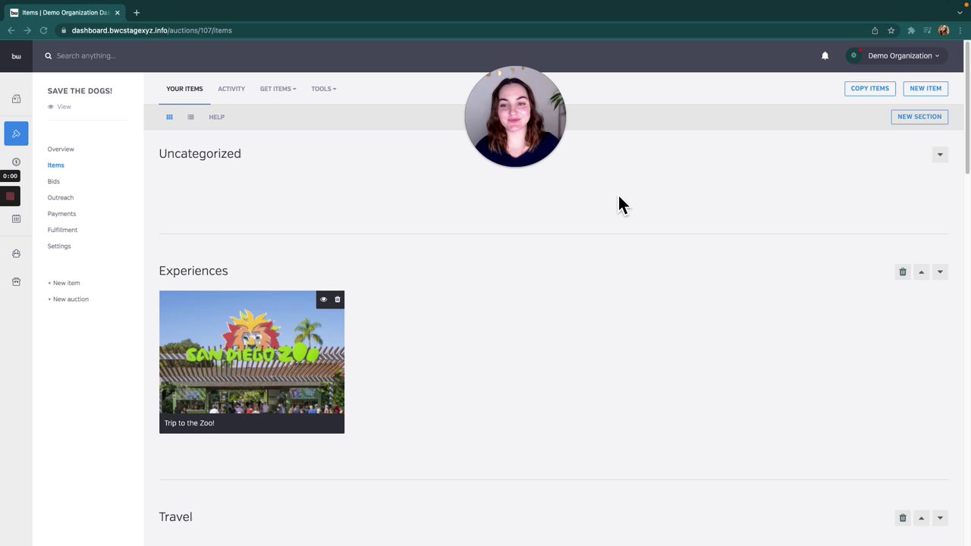Select the Your Items tab
The image size is (971, 546).
184,89
